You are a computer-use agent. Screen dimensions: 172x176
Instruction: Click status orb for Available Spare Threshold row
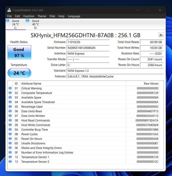click(10, 102)
